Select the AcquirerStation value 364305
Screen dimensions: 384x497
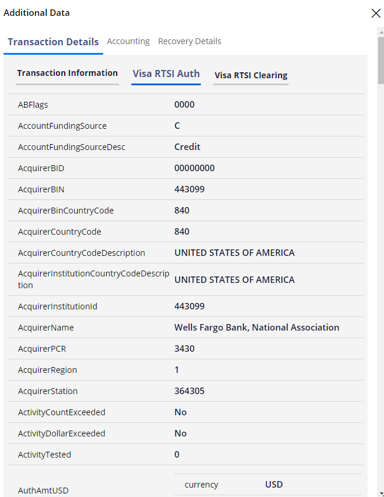[x=190, y=391]
